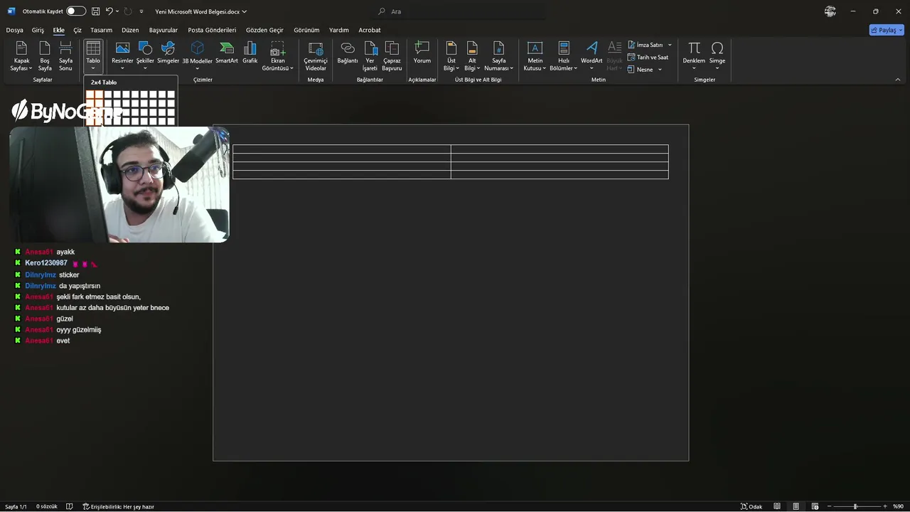Insert a Çapraz Başvuru cross-reference

click(392, 57)
